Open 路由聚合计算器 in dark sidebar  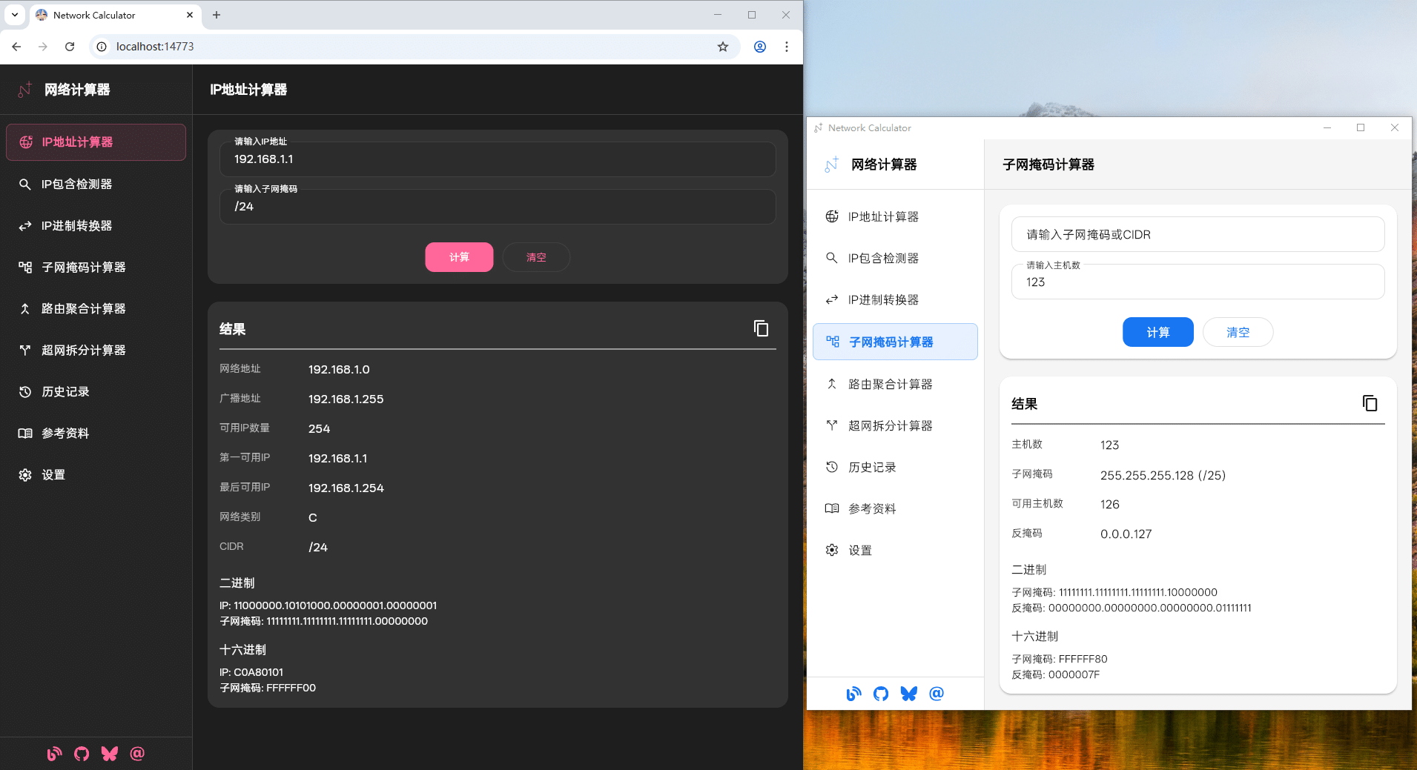click(x=96, y=308)
